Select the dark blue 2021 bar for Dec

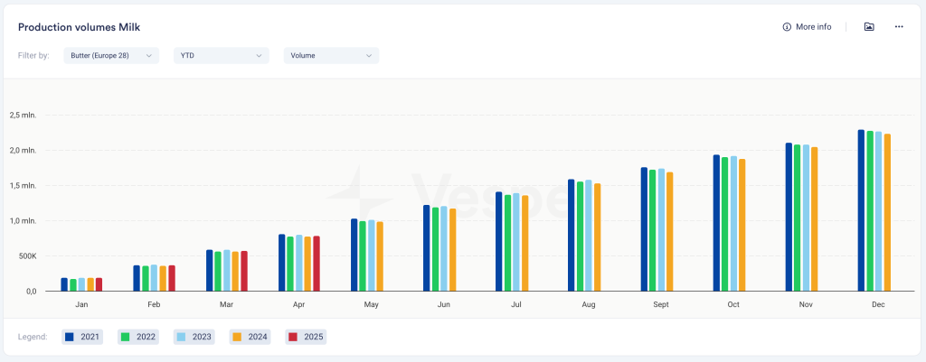[861, 210]
